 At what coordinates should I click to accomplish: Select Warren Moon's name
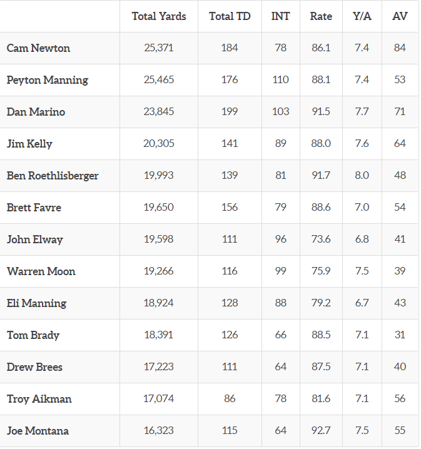(x=41, y=271)
